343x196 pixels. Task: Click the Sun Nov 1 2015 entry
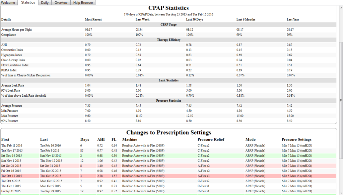[x=11, y=161]
